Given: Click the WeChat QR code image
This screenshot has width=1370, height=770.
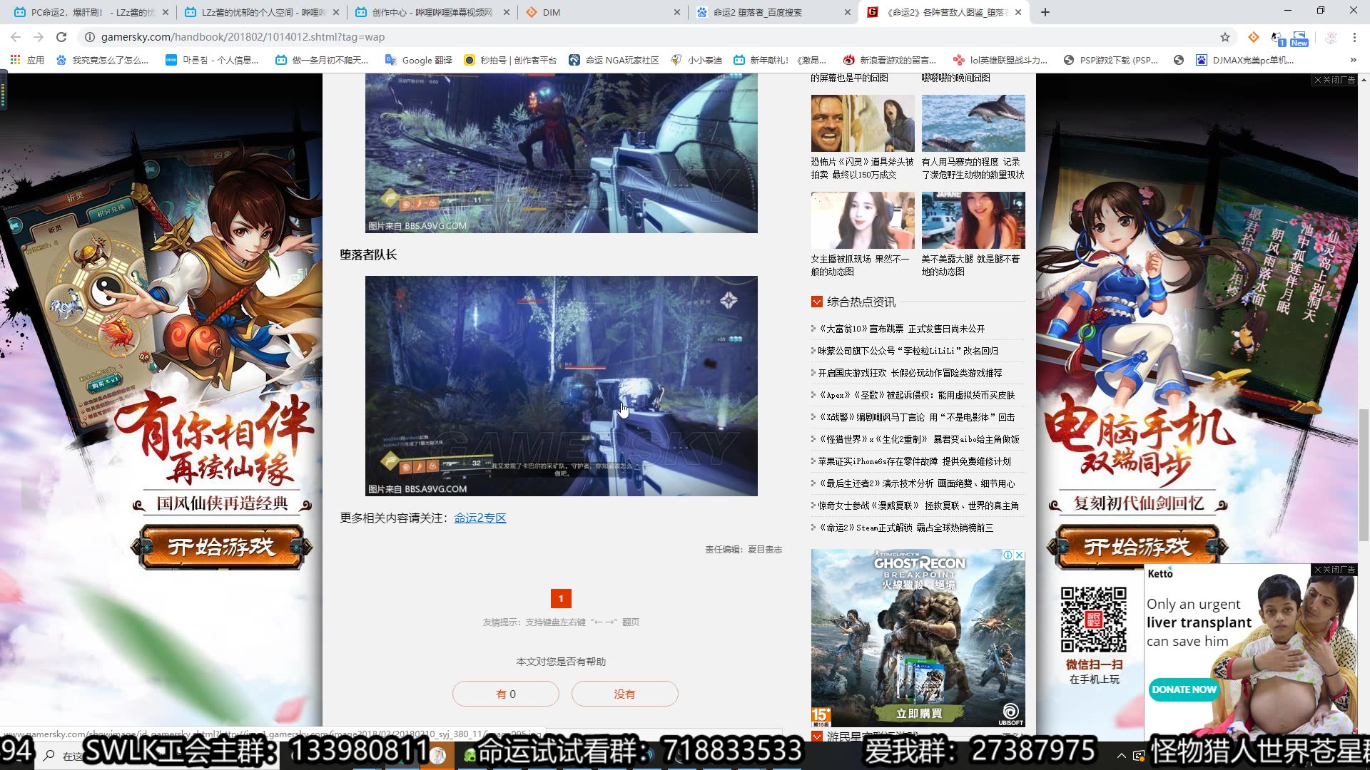Looking at the screenshot, I should click(1094, 619).
